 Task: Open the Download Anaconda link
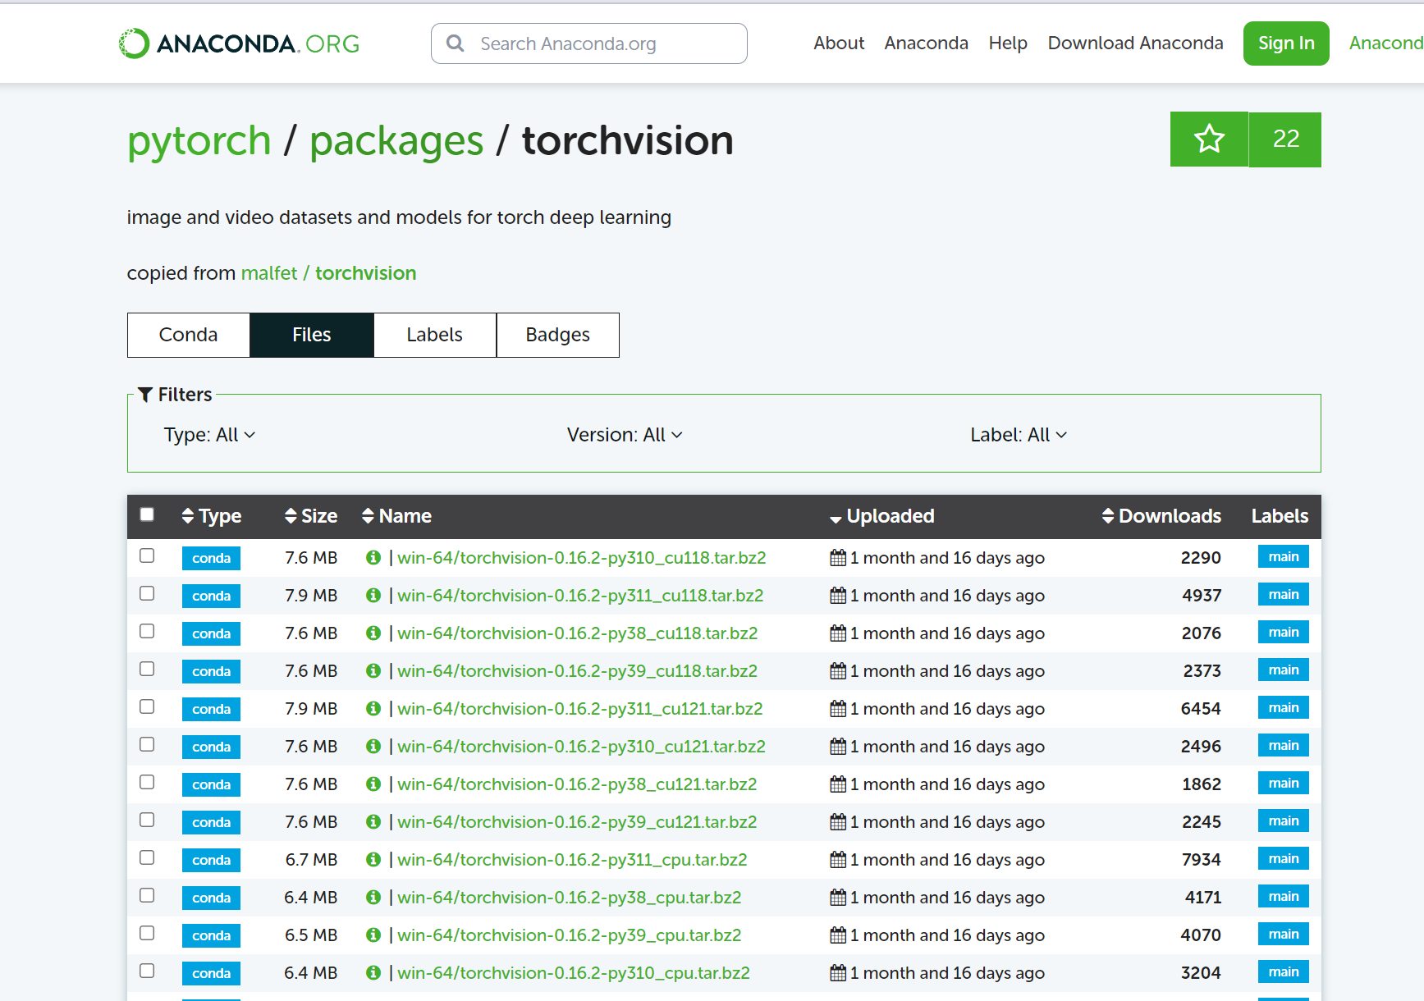pos(1135,43)
